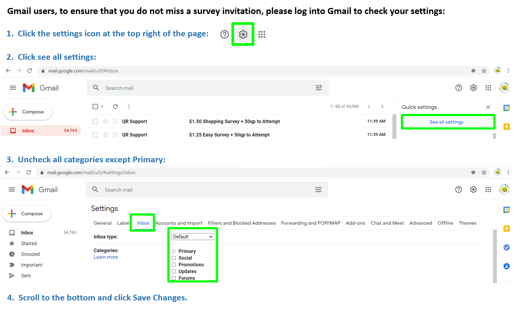
Task: Open the Offline settings tab
Action: click(446, 223)
